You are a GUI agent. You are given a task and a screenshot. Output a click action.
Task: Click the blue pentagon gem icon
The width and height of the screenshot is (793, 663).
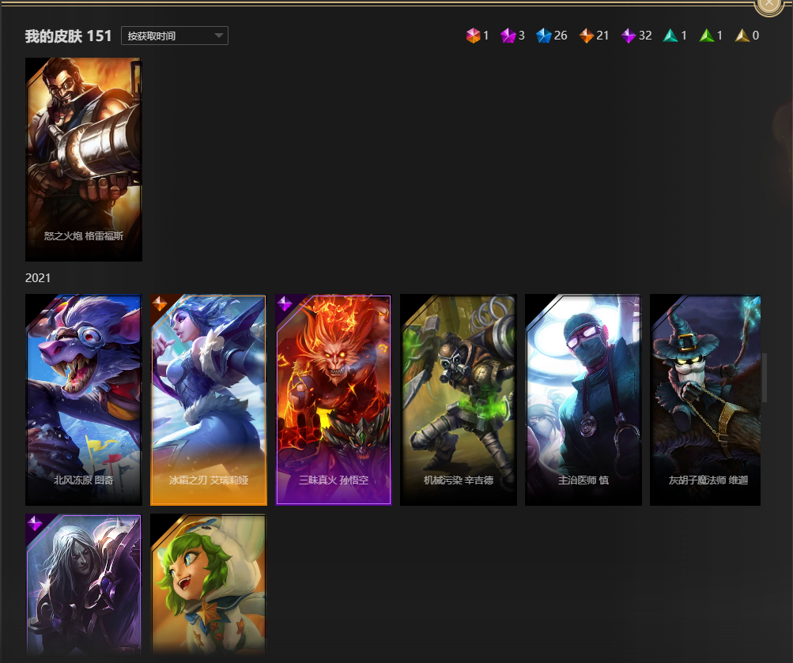tap(544, 36)
